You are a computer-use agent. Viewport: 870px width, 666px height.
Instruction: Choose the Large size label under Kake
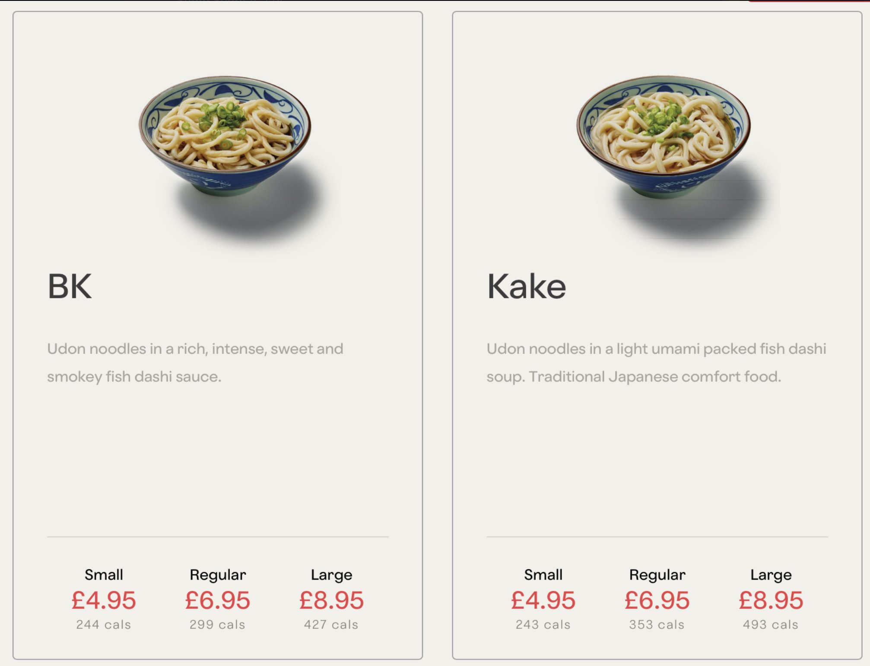[771, 574]
